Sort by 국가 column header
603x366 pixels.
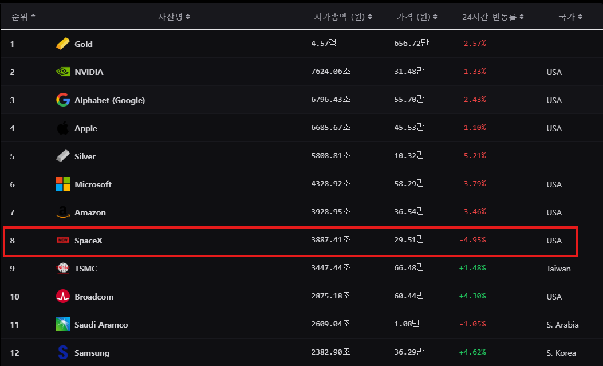570,17
